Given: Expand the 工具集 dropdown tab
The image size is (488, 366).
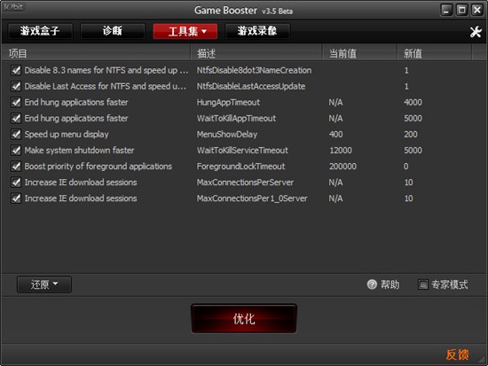Looking at the screenshot, I should [x=185, y=31].
